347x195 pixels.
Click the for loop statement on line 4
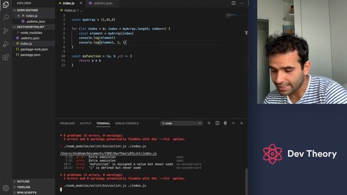click(121, 29)
